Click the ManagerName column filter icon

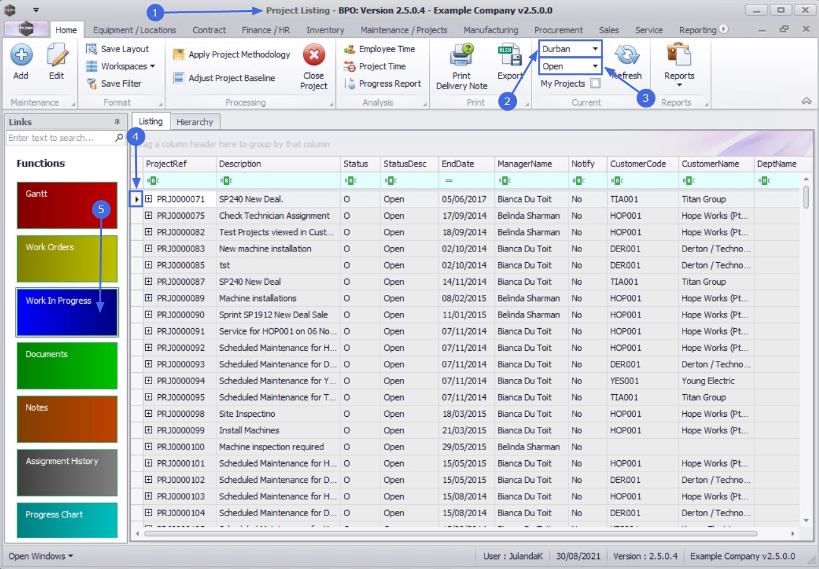pyautogui.click(x=504, y=181)
